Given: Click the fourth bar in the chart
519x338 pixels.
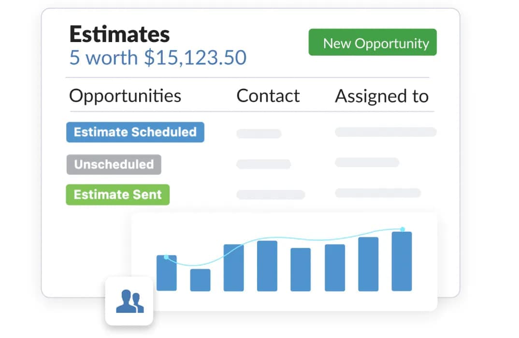Looking at the screenshot, I should coord(267,266).
